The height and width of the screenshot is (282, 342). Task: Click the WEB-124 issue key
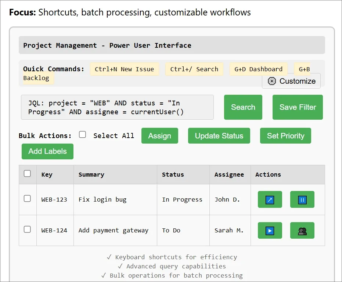click(x=54, y=231)
